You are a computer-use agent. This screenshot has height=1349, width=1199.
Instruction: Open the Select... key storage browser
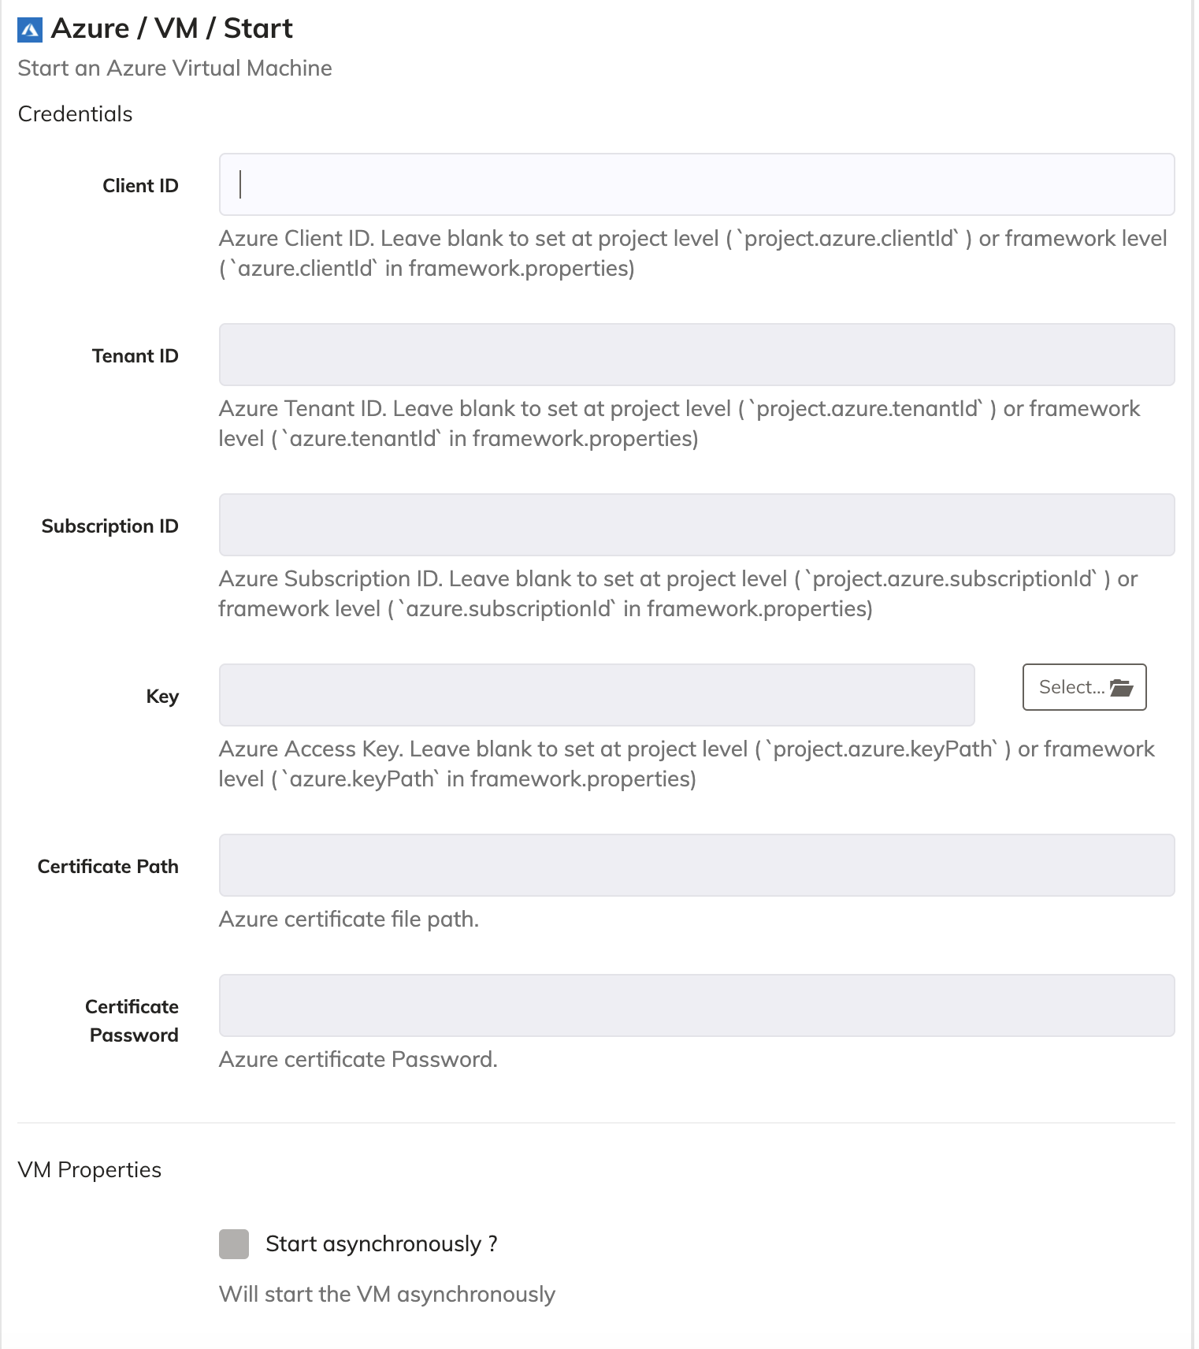[1084, 687]
